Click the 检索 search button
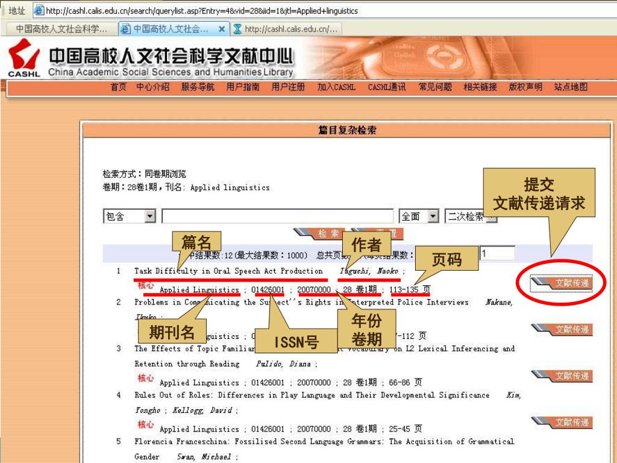The width and height of the screenshot is (617, 463). click(321, 233)
